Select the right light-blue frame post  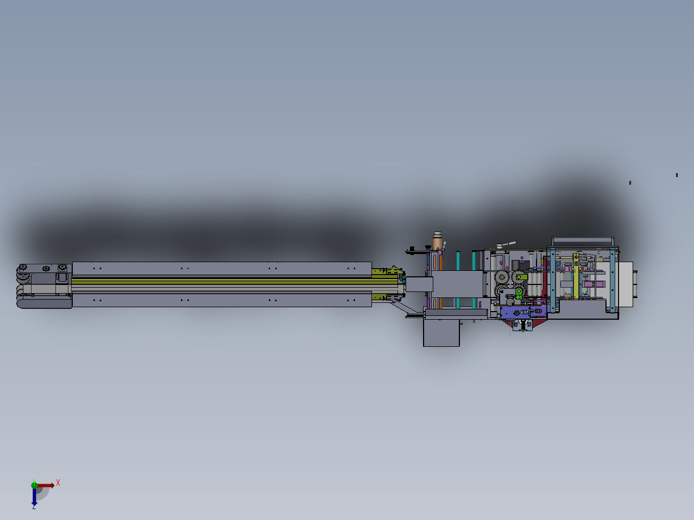point(613,280)
